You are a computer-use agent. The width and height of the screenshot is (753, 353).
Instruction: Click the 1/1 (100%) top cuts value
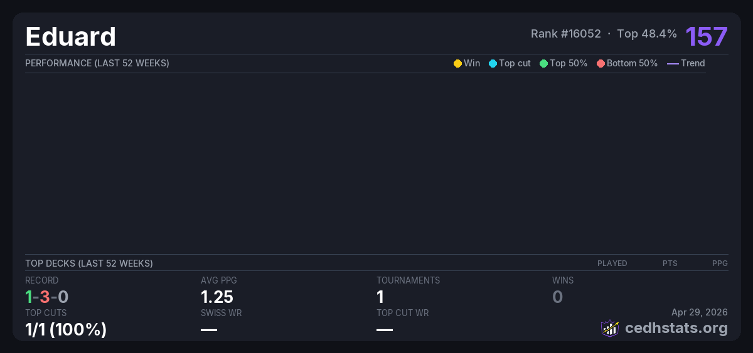point(66,329)
